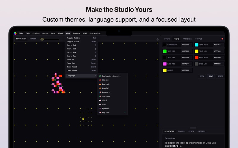Screen dimensions: 238x148
Task: Select the Brazilian flag Português language
Action: click(x=112, y=76)
